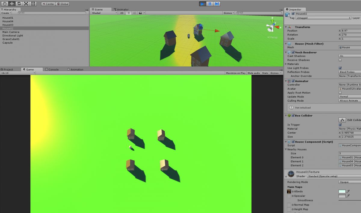Click the Pause button
The image size is (361, 213).
[210, 4]
